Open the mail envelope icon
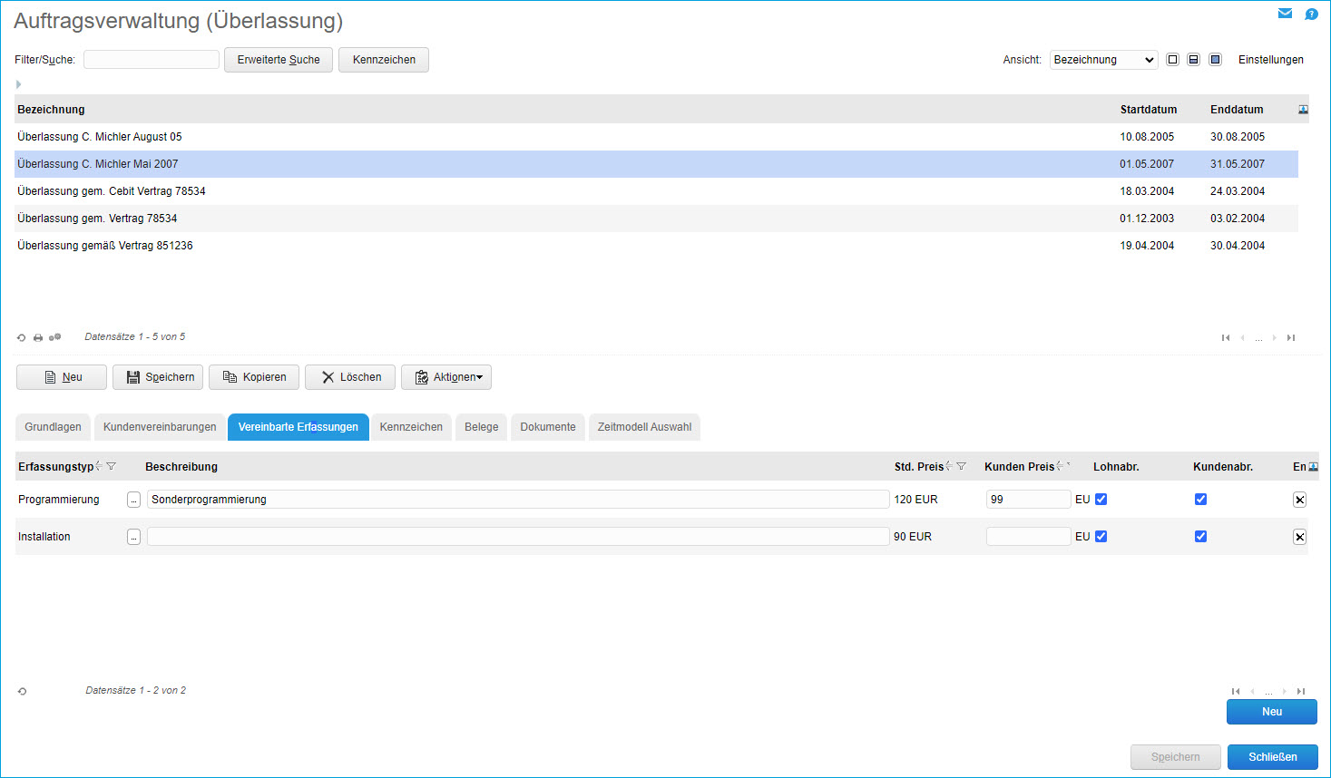The height and width of the screenshot is (778, 1331). point(1285,14)
